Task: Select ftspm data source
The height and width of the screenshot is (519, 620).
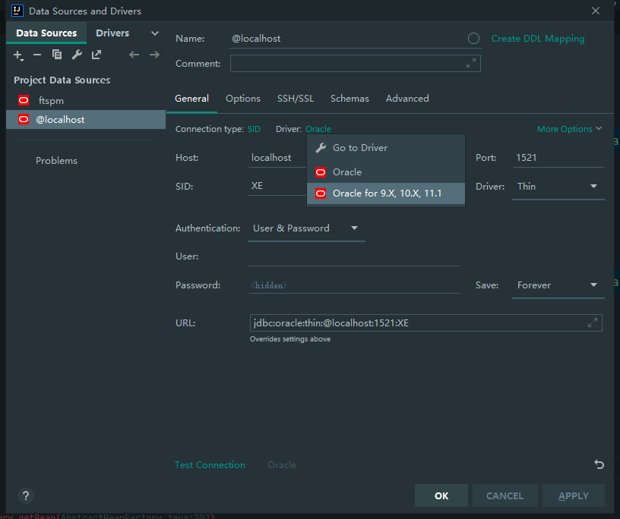Action: [86, 100]
